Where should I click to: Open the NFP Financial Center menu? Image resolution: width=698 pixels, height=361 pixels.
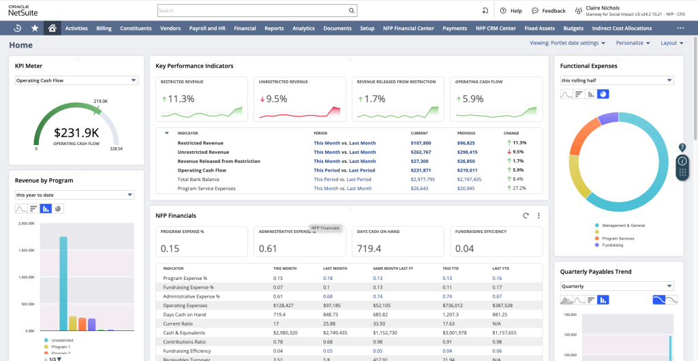pos(408,29)
